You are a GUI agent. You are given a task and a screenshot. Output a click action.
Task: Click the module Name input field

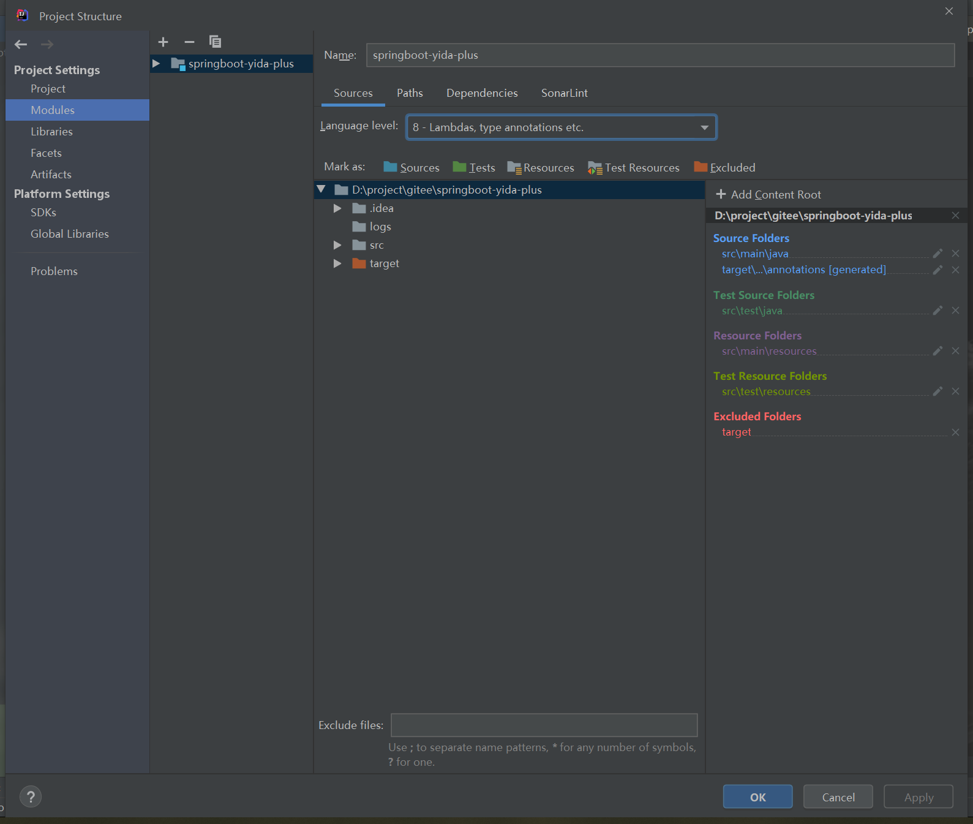click(660, 55)
